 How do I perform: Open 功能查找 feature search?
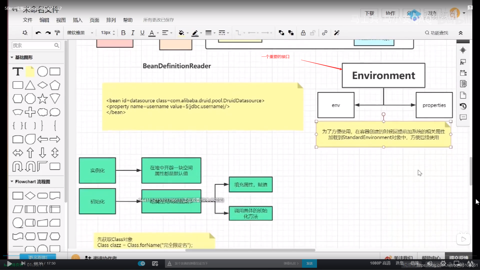tap(436, 33)
